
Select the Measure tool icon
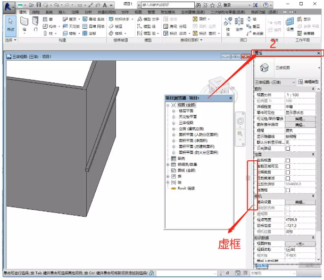[91, 5]
